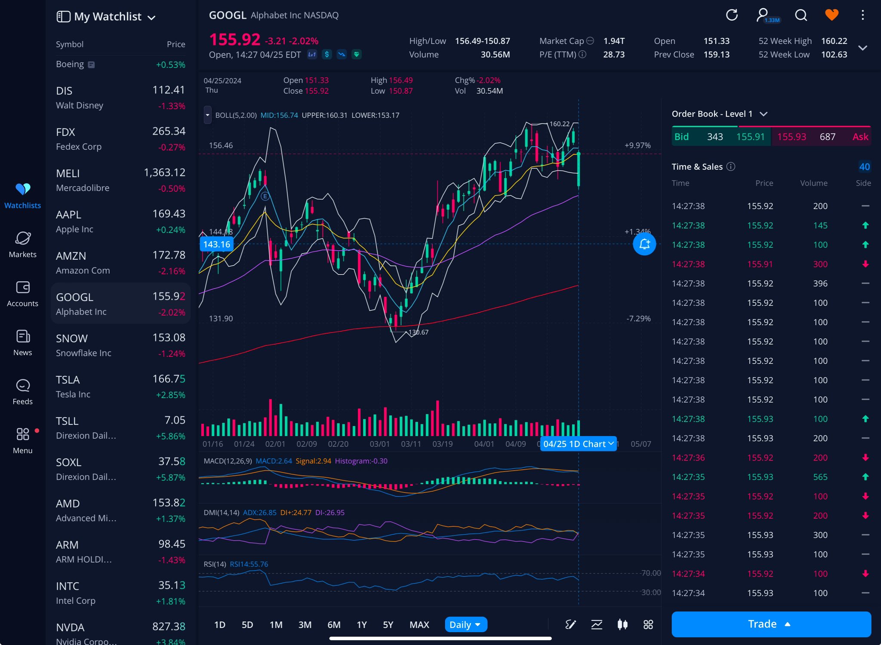Click the price alert bell icon
Image resolution: width=881 pixels, height=645 pixels.
tap(644, 244)
